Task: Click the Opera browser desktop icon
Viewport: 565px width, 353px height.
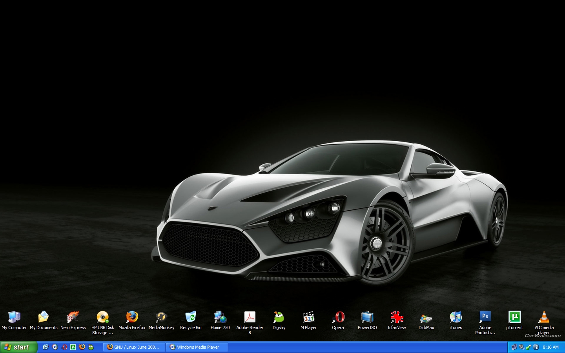Action: point(338,317)
